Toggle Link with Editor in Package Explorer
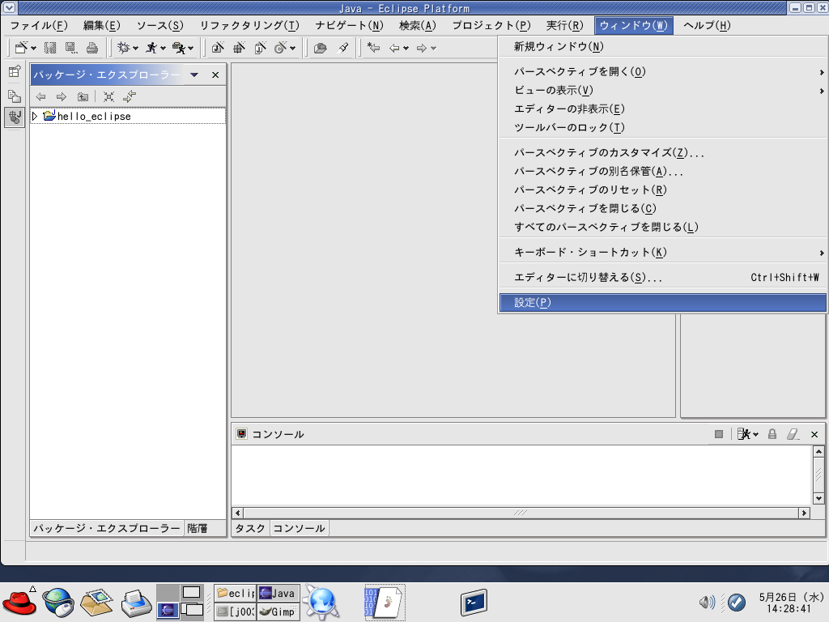 [130, 96]
